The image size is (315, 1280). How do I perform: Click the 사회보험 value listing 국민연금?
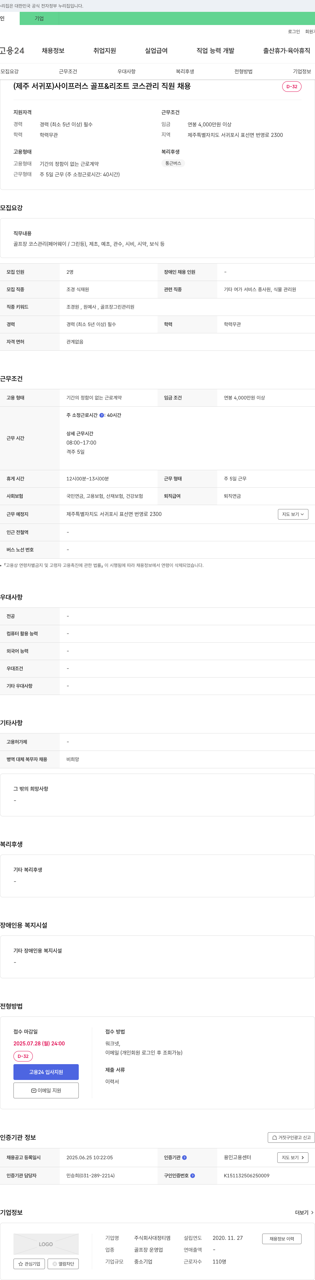coord(104,496)
